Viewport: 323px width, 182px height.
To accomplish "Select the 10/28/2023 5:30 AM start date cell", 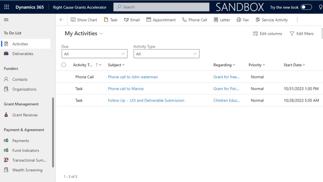I will point(301,100).
